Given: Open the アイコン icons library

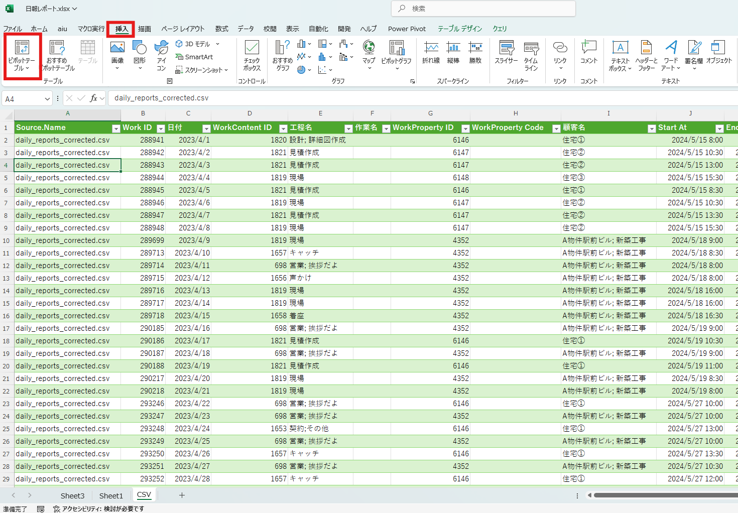Looking at the screenshot, I should 161,56.
